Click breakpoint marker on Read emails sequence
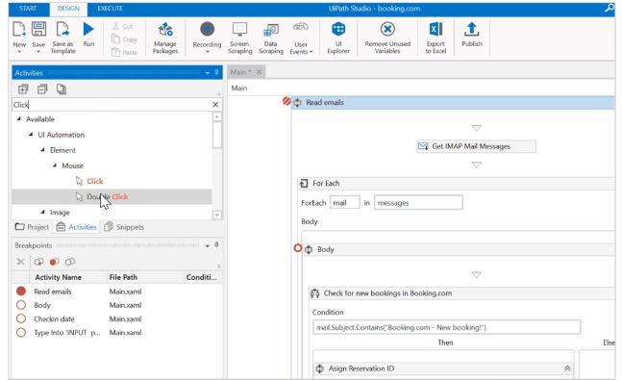622x381 pixels. [286, 101]
